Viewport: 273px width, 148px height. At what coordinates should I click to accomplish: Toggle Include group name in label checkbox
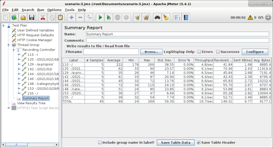pyautogui.click(x=100, y=142)
